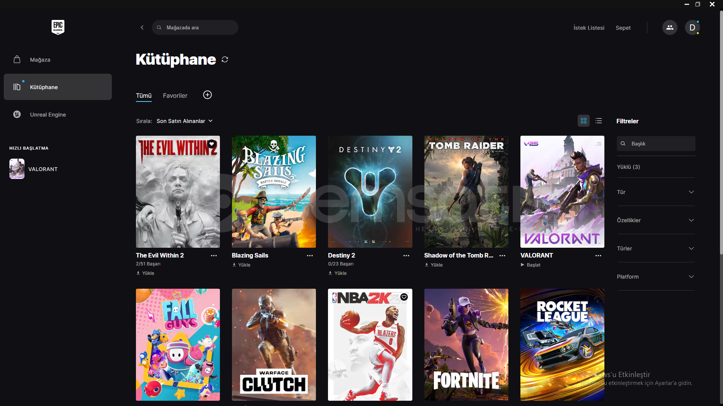Refresh the library with the sync icon

point(225,59)
